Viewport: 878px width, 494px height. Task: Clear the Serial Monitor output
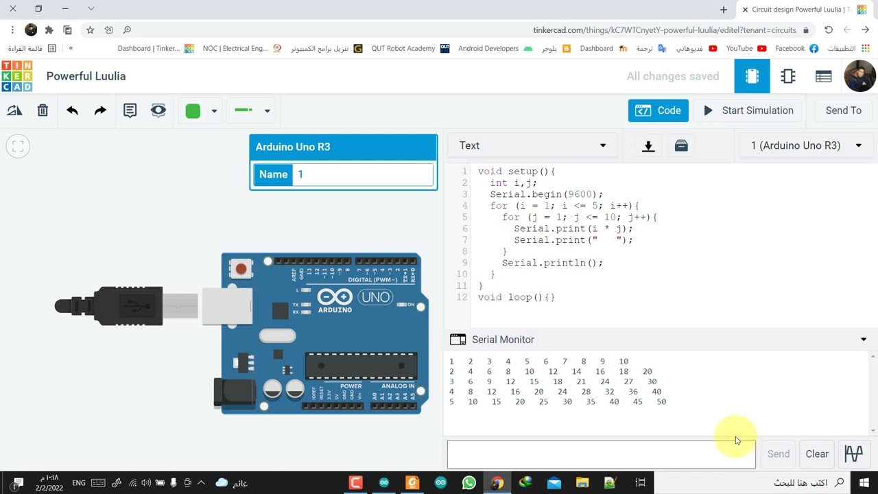point(817,454)
